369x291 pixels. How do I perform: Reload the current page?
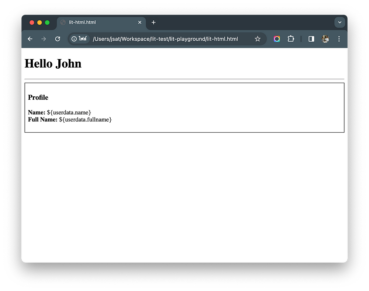[58, 39]
